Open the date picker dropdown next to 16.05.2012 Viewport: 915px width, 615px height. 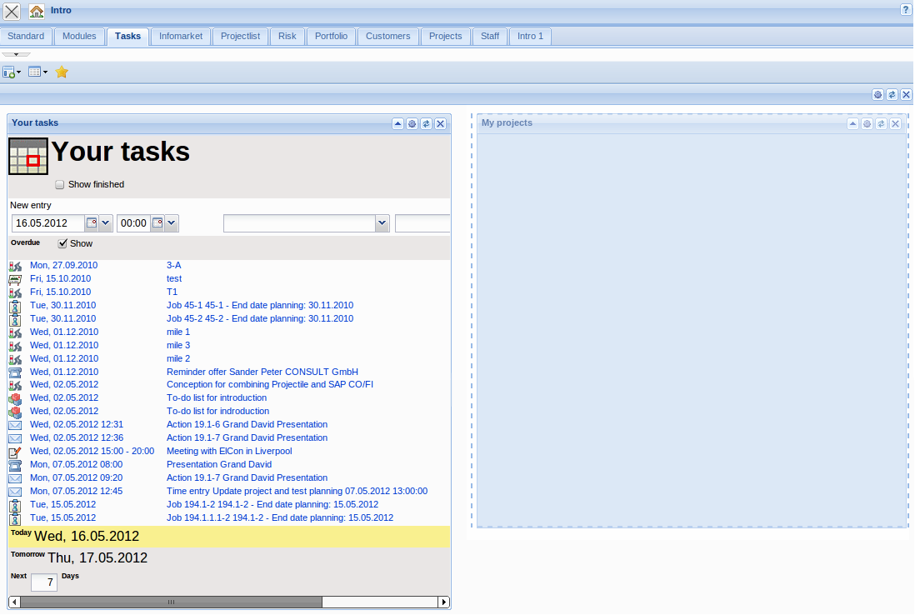[x=106, y=222]
